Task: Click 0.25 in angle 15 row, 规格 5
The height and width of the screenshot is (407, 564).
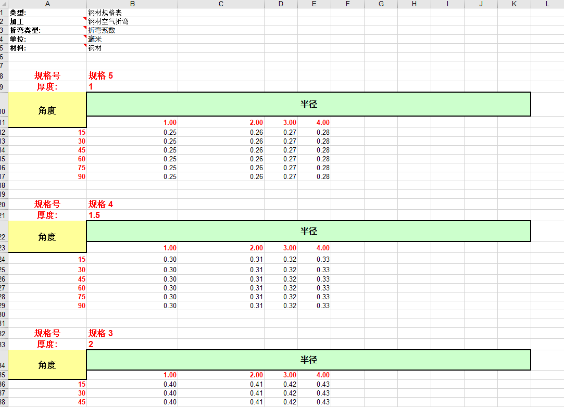Action: click(132, 132)
